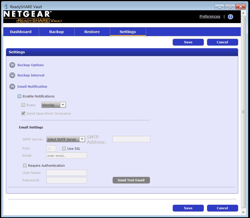Click the Port number field
Viewport: 250px width, 218px height.
51,148
